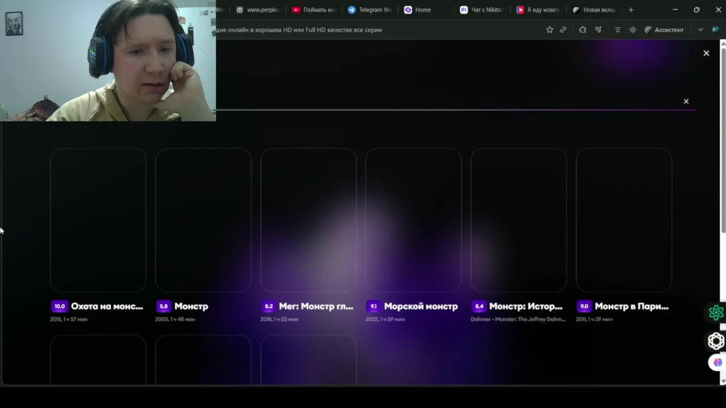The height and width of the screenshot is (408, 726).
Task: Open the 'Я иду искать' tab
Action: (538, 10)
